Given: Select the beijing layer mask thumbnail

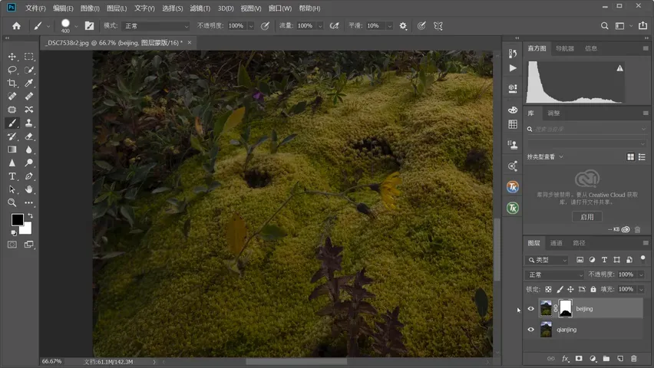Looking at the screenshot, I should coord(566,309).
